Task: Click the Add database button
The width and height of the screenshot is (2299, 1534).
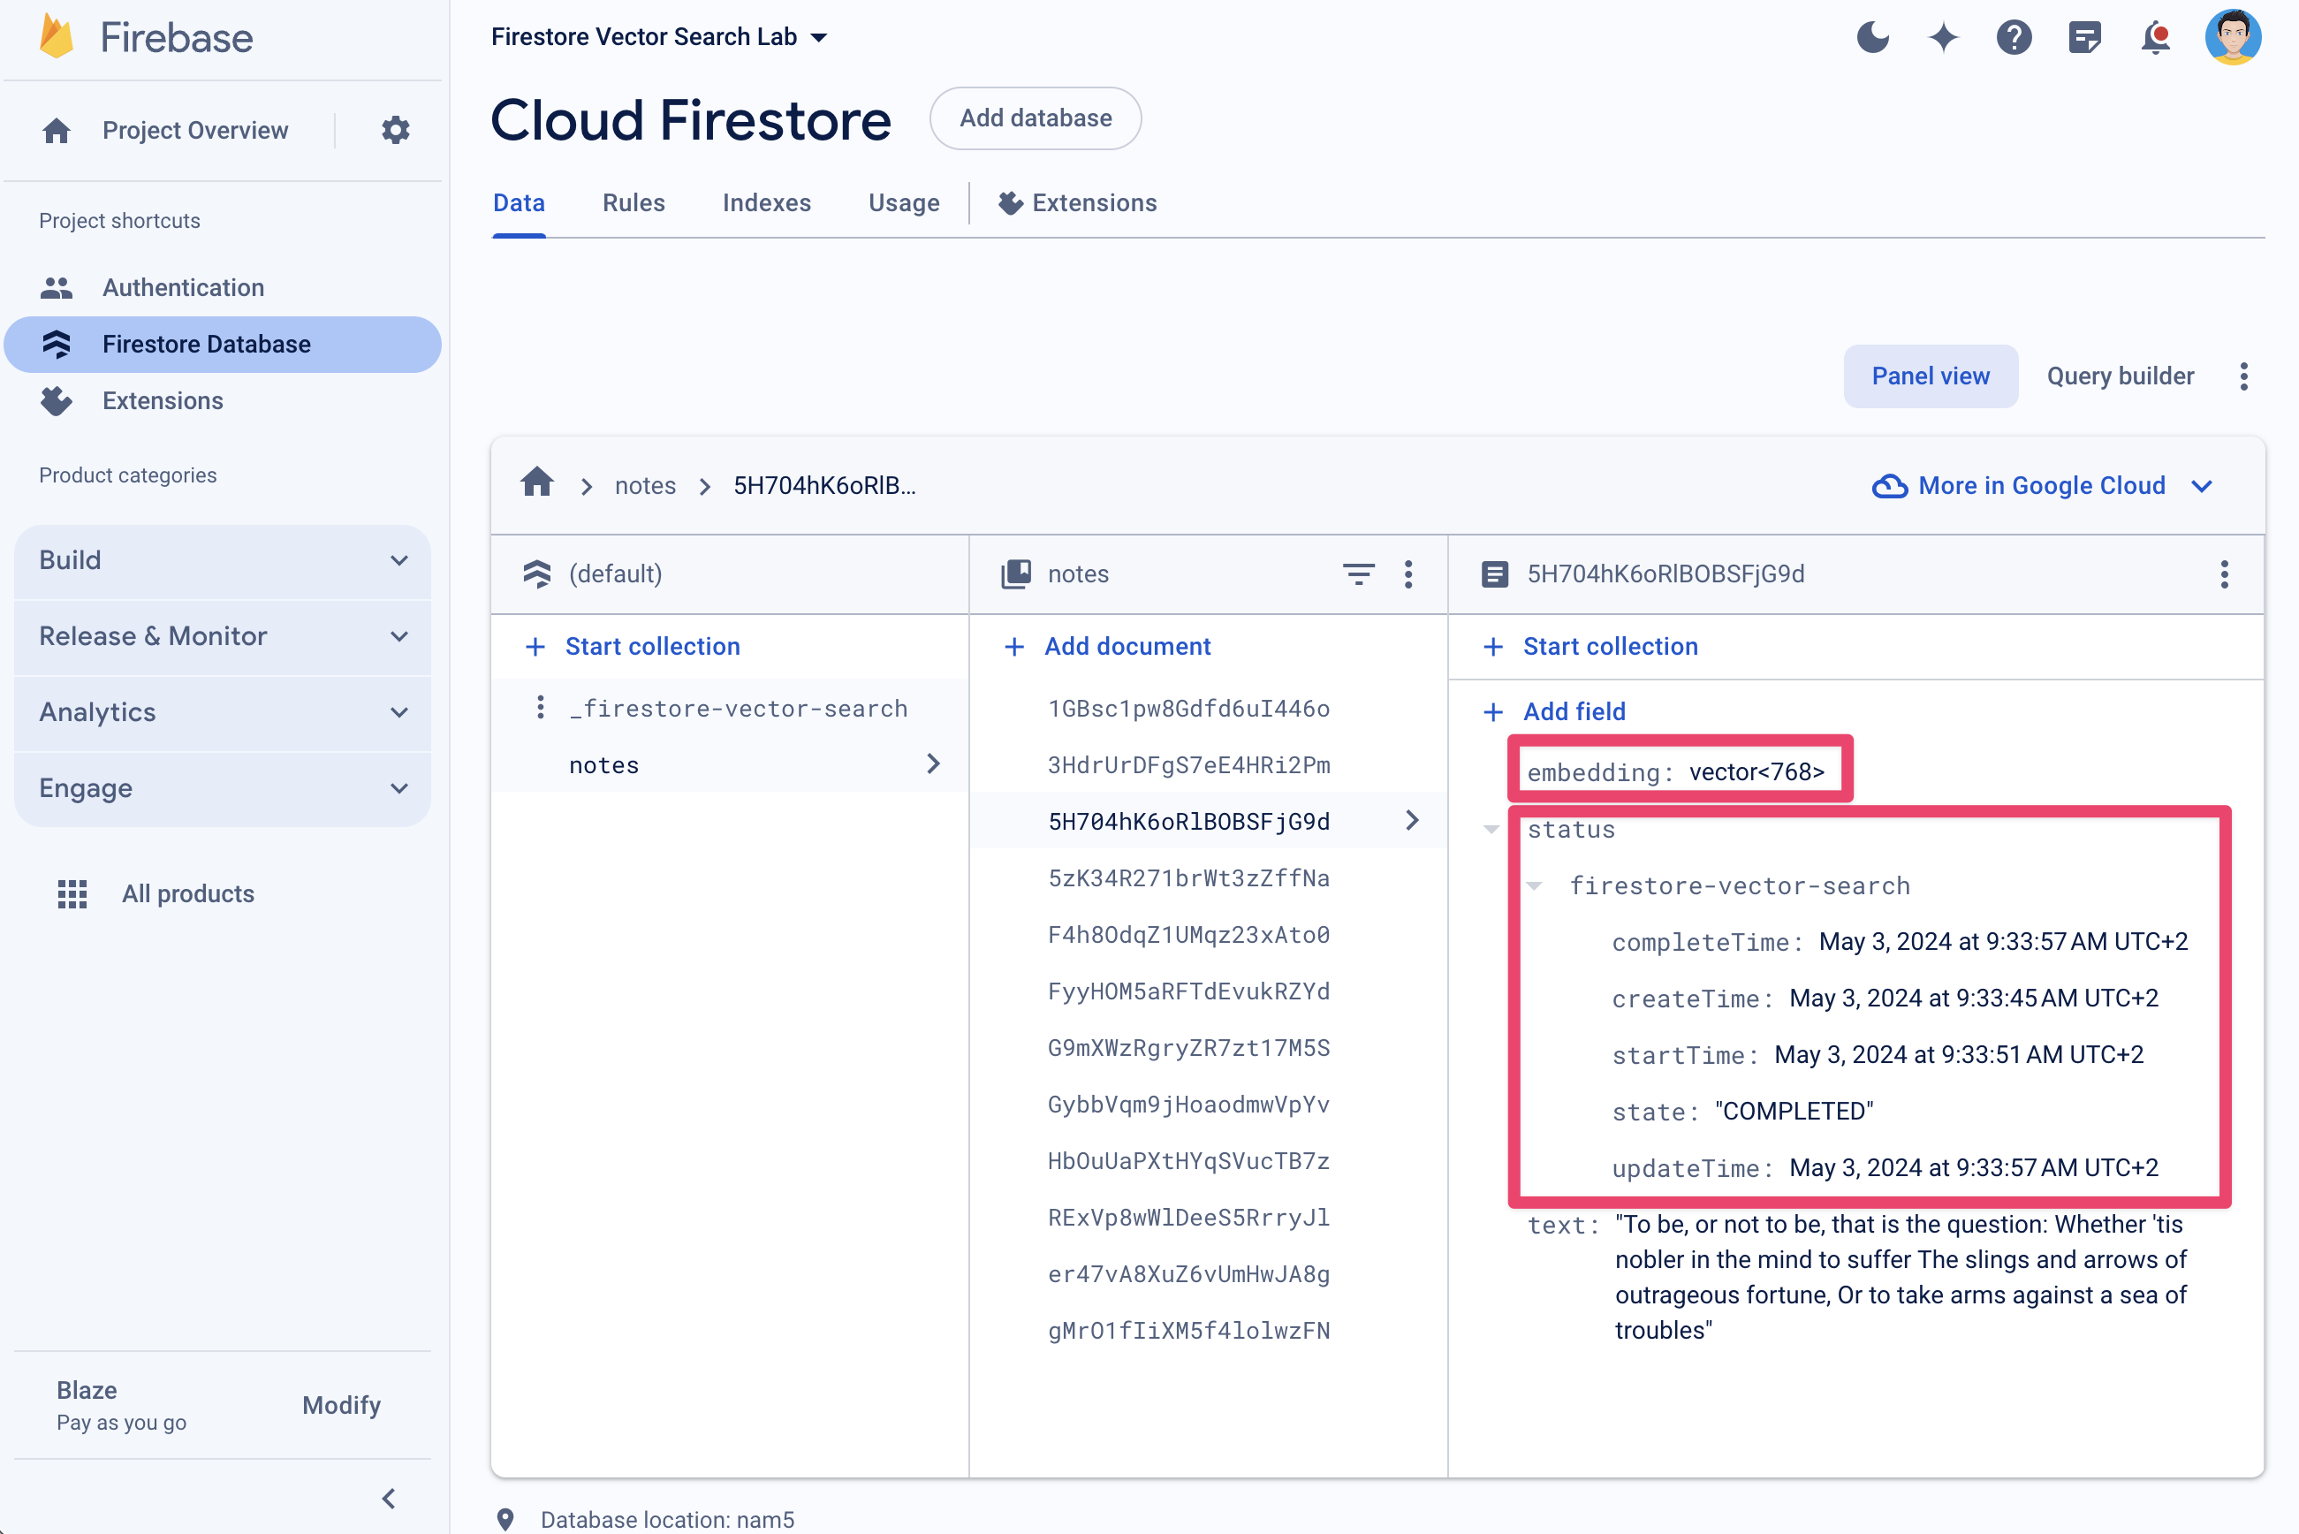Action: point(1036,118)
